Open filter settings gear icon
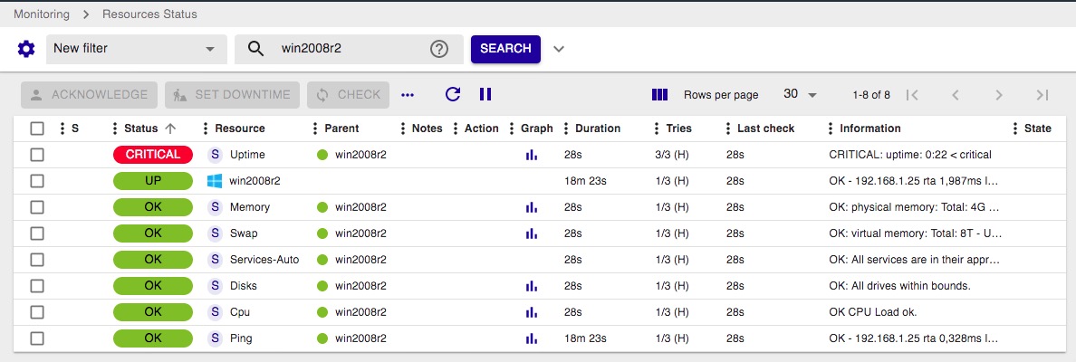The height and width of the screenshot is (362, 1076). [26, 49]
